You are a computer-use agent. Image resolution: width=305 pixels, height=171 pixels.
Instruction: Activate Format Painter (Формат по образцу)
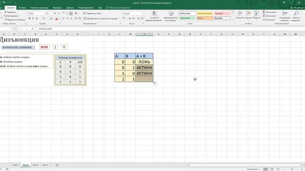click(15, 19)
